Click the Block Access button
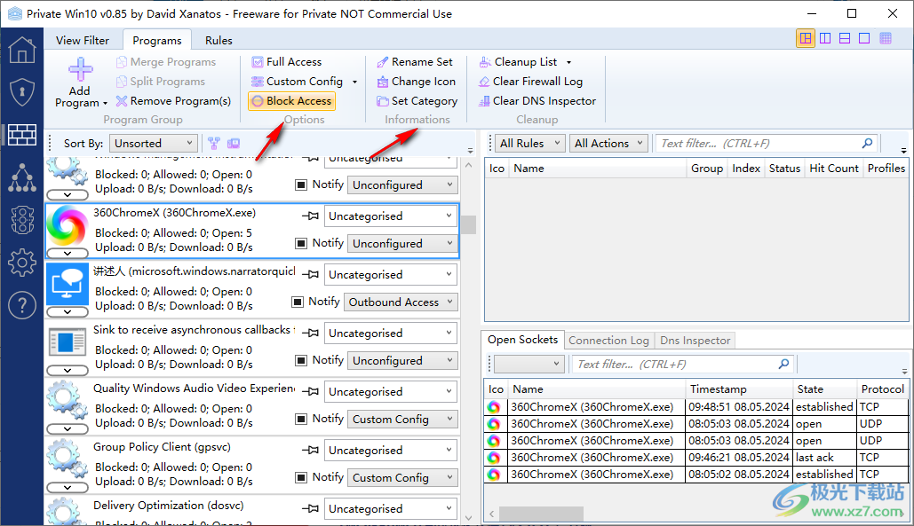The image size is (914, 526). (x=291, y=101)
